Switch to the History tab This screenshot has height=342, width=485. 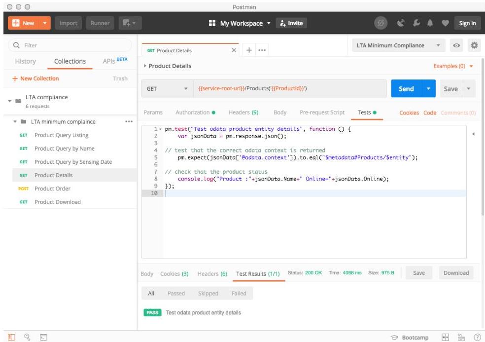point(25,61)
